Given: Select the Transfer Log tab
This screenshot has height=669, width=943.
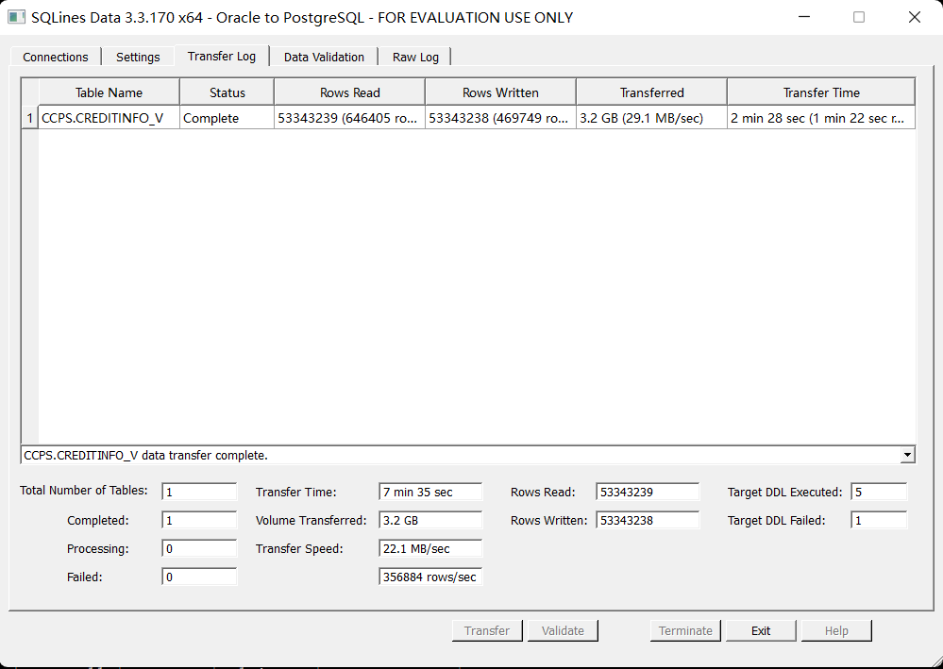Looking at the screenshot, I should 221,56.
